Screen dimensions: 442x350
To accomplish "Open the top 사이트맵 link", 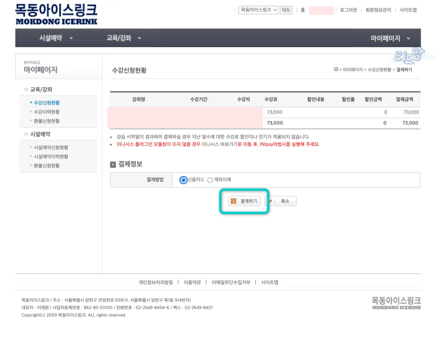I will (408, 10).
